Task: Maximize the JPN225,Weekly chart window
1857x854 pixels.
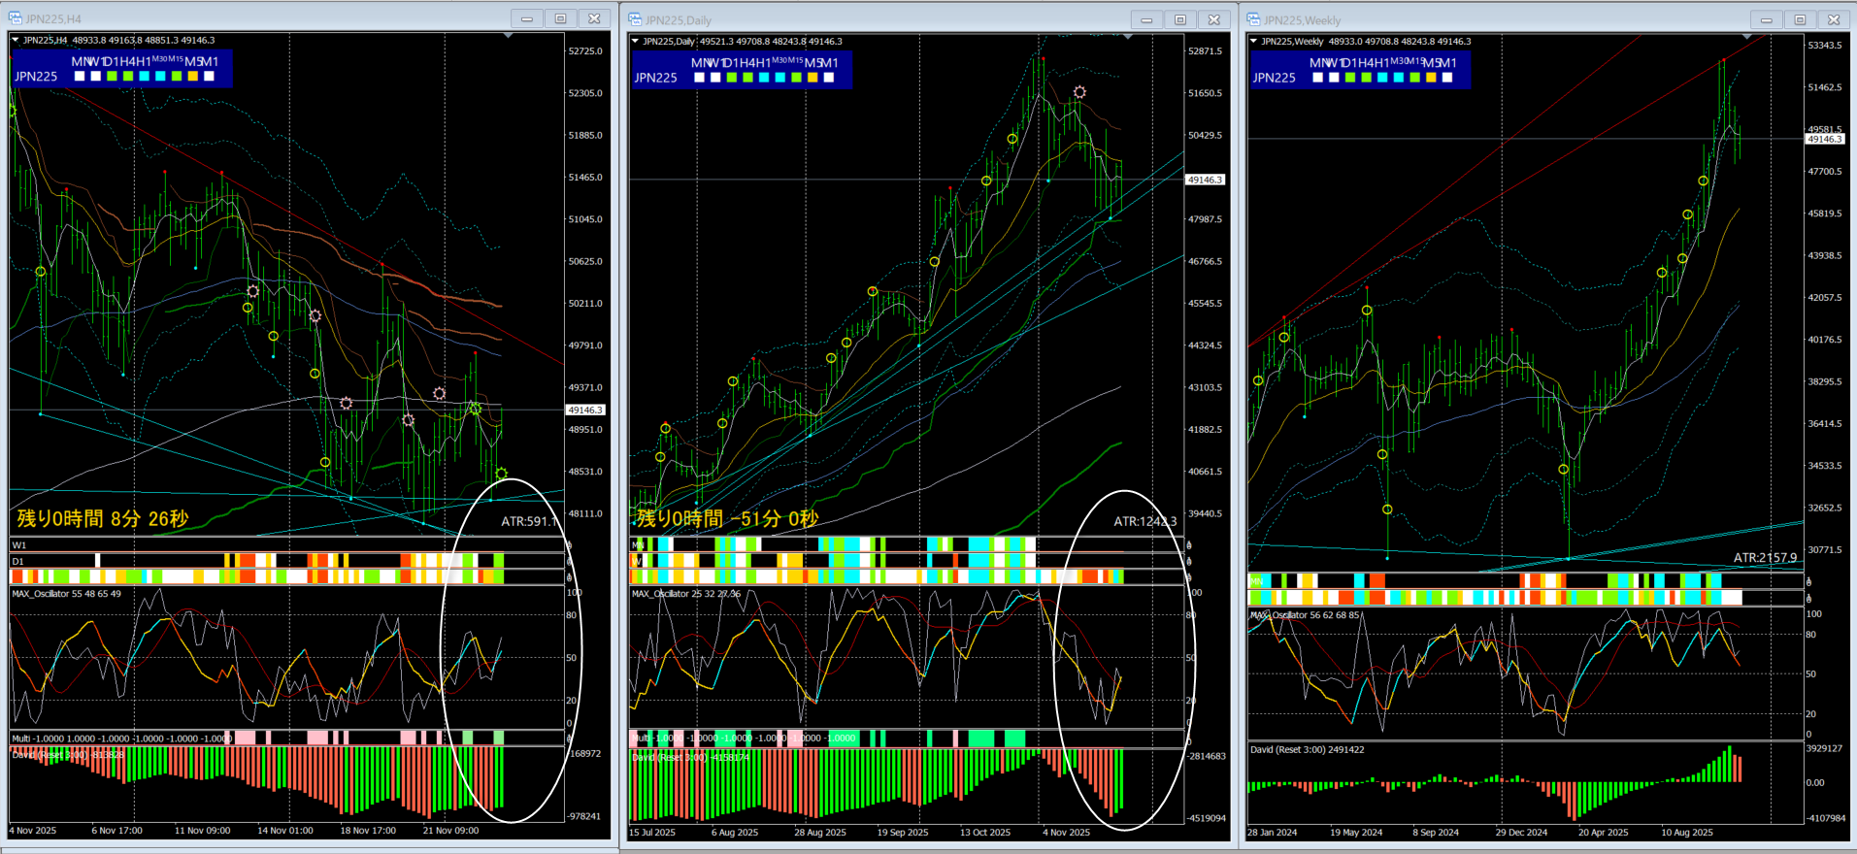Action: coord(1799,19)
